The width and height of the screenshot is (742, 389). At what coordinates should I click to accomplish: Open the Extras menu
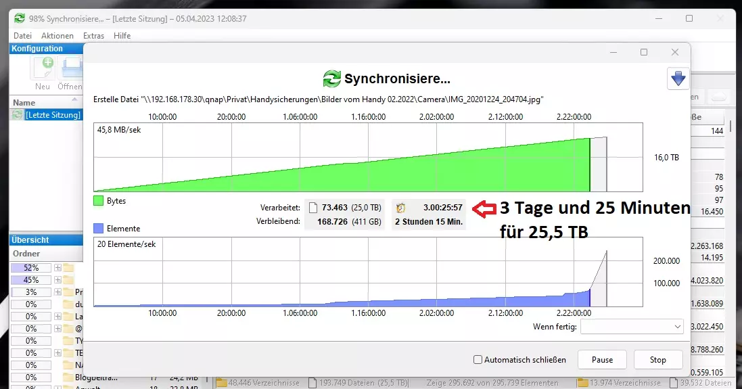93,36
